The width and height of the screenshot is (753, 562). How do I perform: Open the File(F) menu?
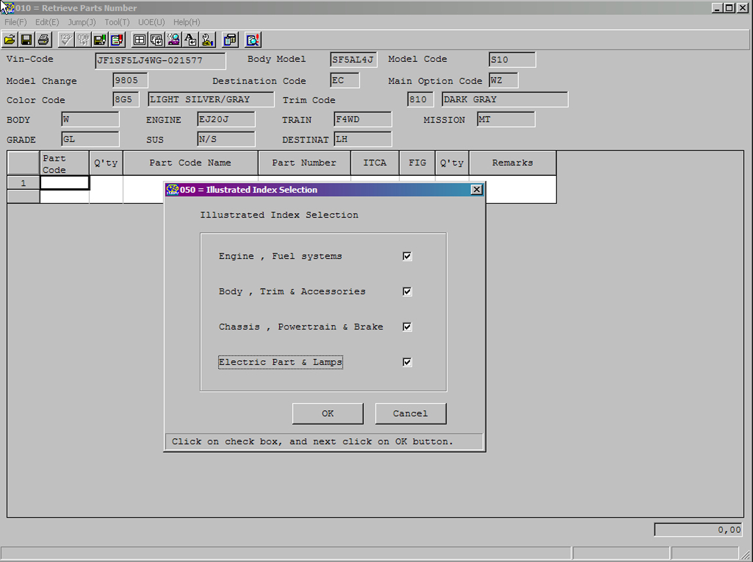[16, 22]
